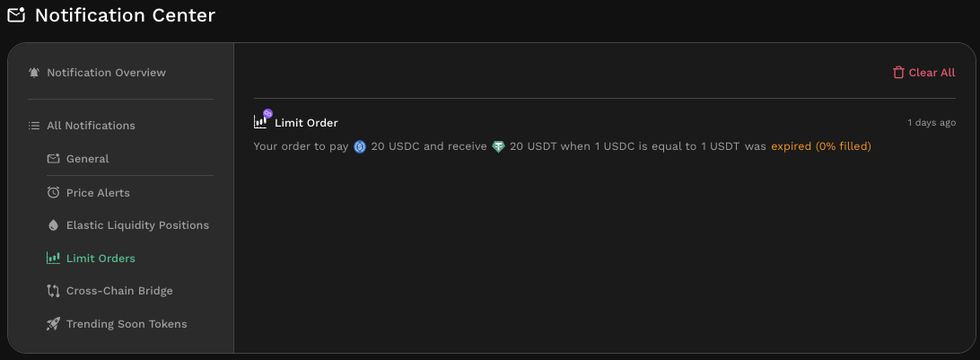The image size is (980, 360).
Task: Open Price Alerts via the alarm clock icon
Action: pos(54,193)
